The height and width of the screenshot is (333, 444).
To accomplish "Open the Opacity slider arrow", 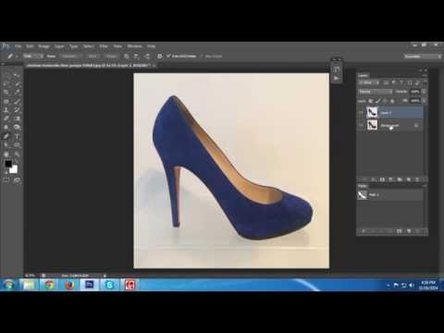I will (424, 92).
